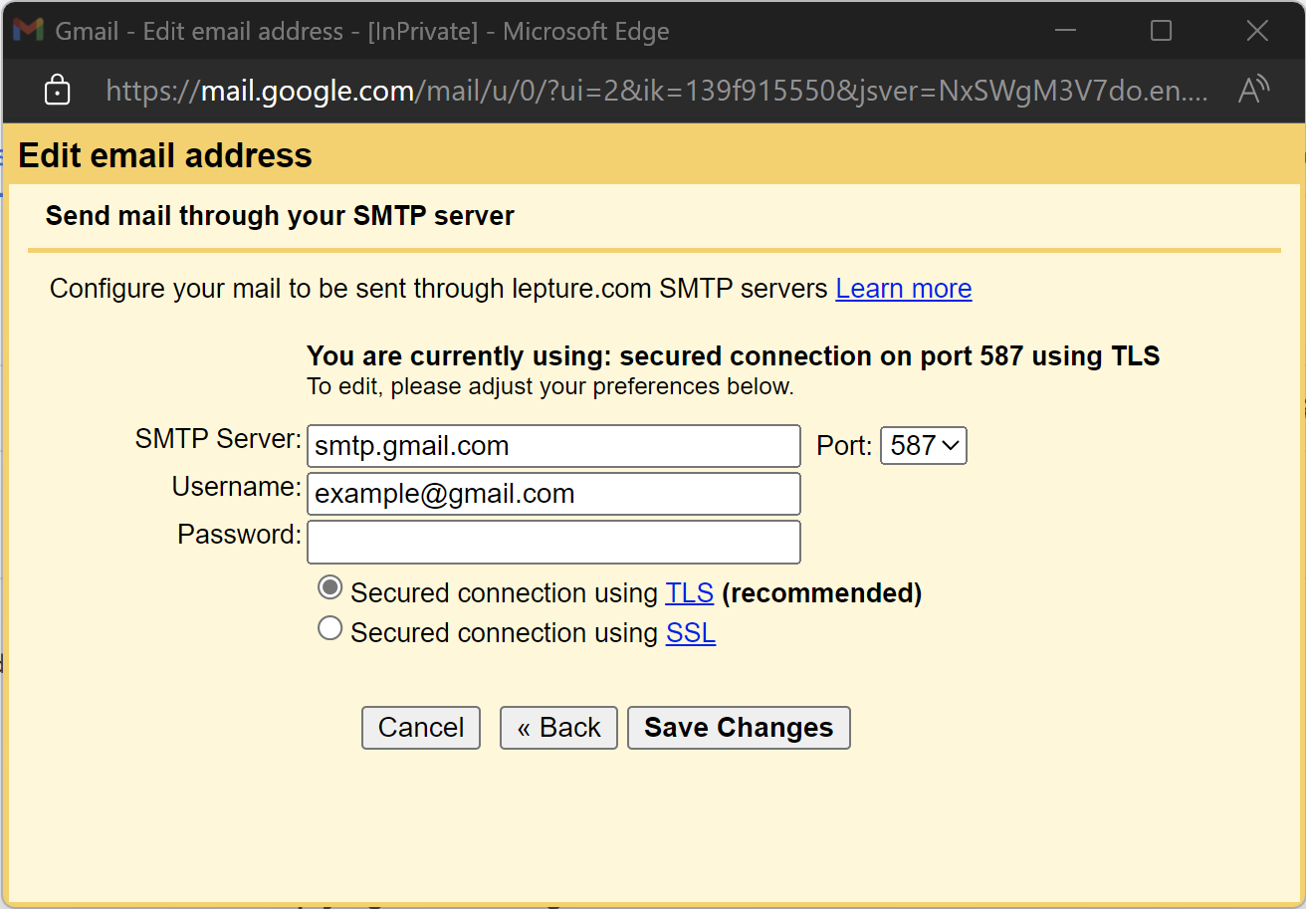Maximize the Edge window

tap(1161, 31)
